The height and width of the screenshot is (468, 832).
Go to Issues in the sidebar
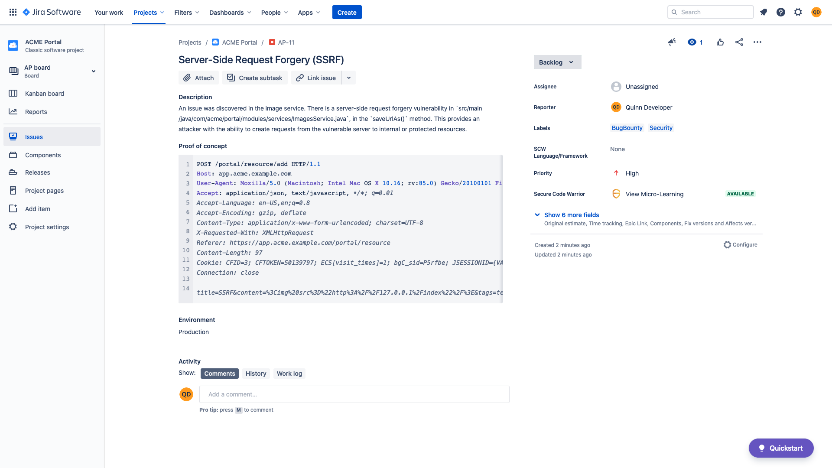tap(52, 137)
